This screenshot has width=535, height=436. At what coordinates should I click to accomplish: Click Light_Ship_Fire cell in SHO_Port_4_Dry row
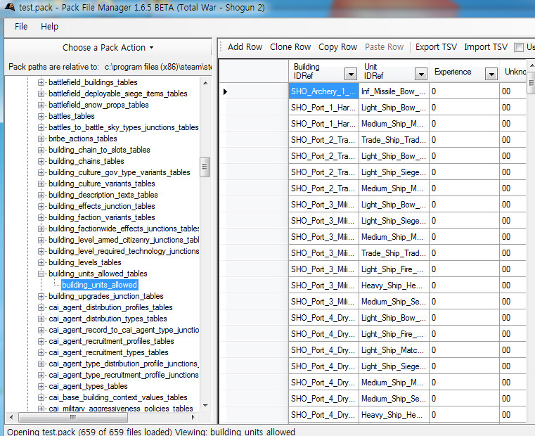[394, 334]
